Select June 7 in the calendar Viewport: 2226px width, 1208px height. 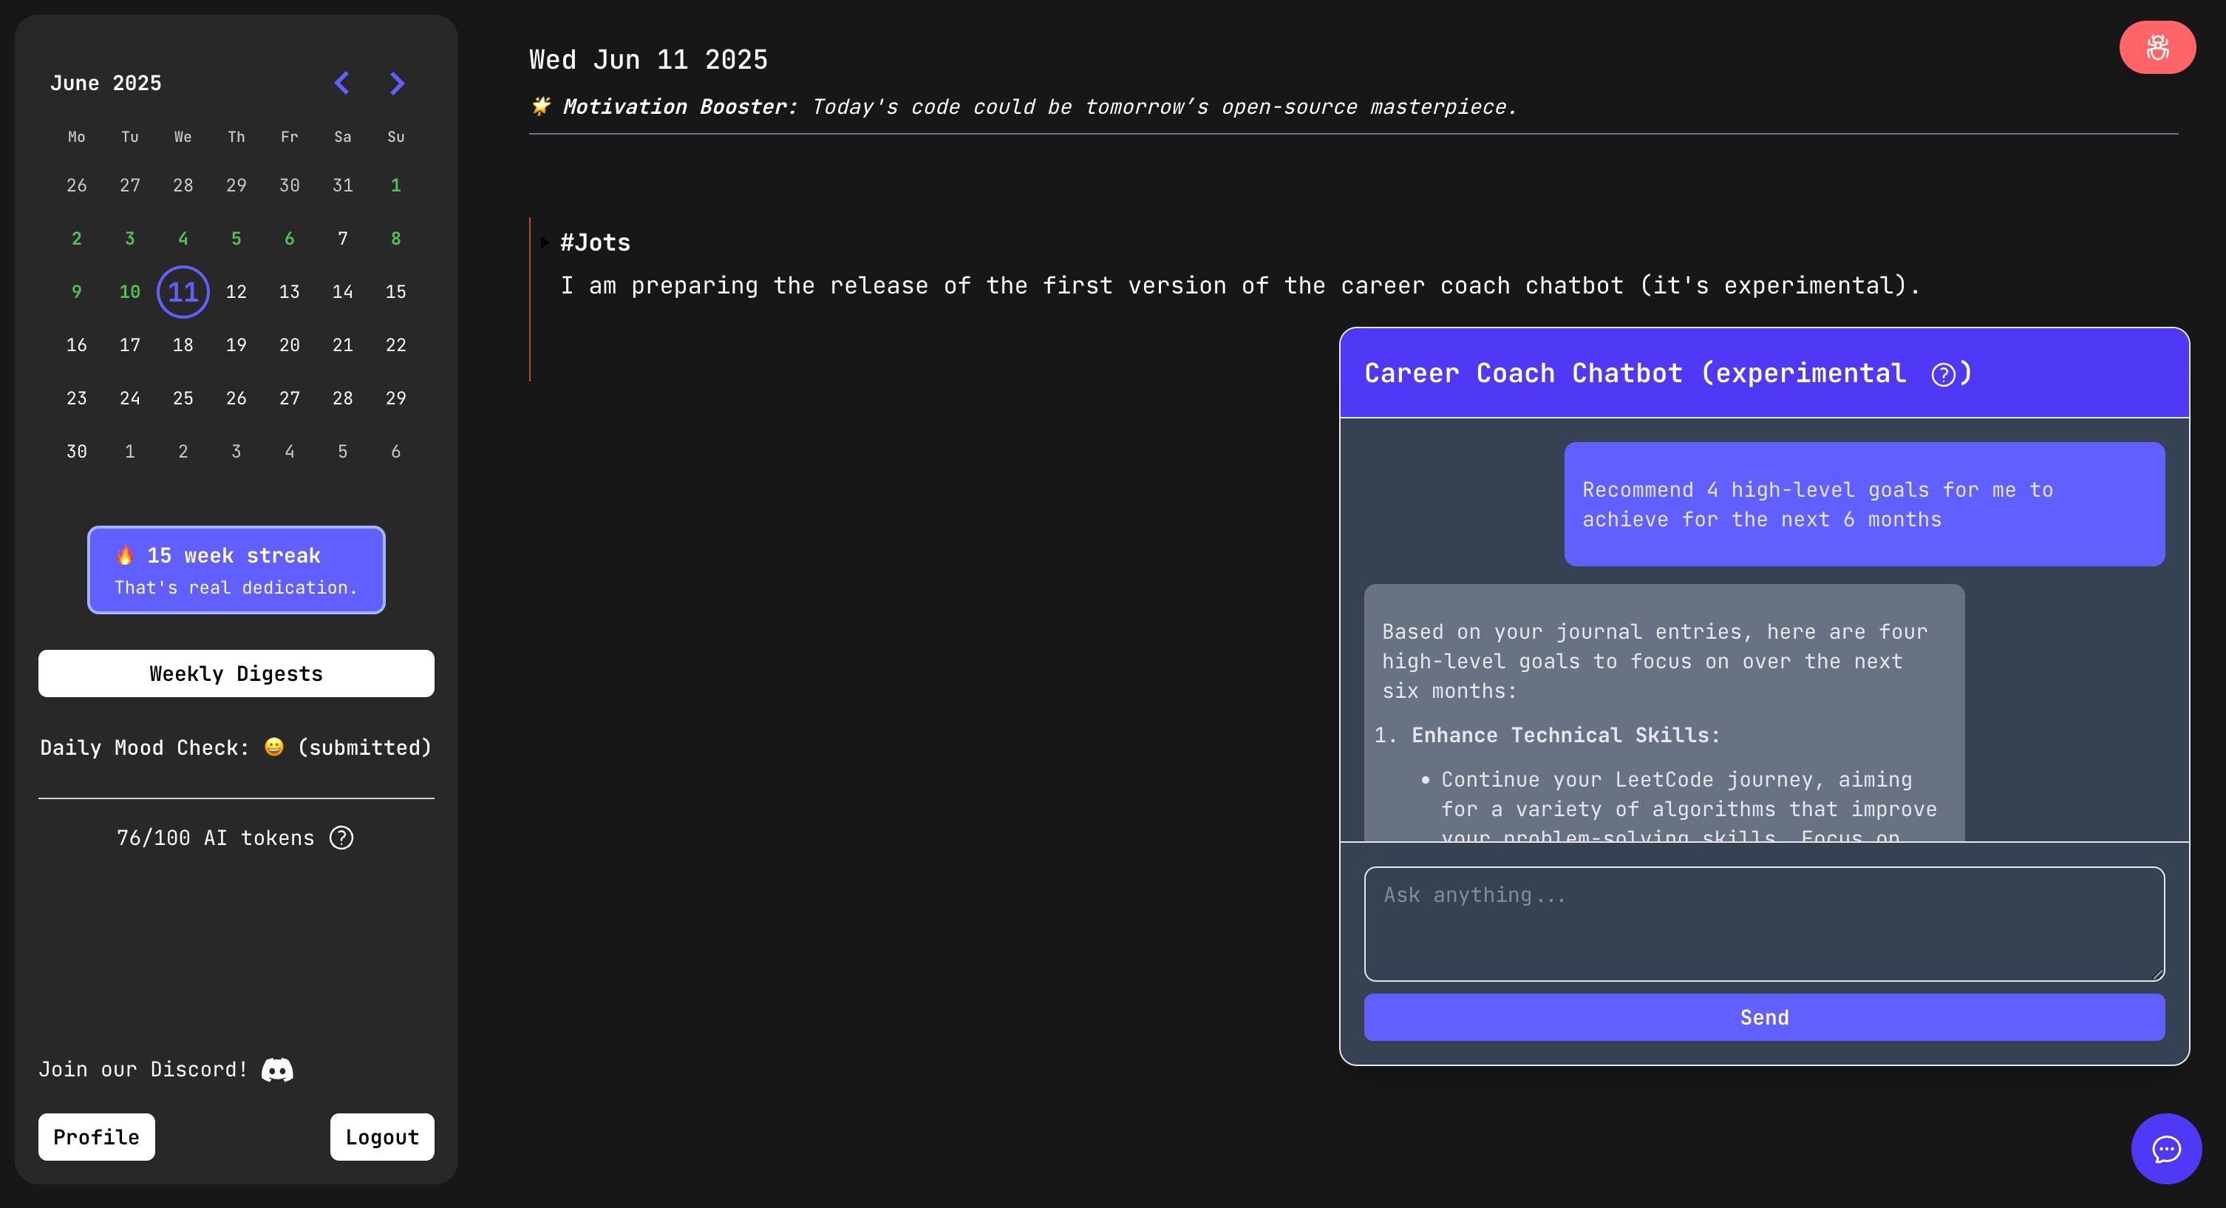[343, 239]
